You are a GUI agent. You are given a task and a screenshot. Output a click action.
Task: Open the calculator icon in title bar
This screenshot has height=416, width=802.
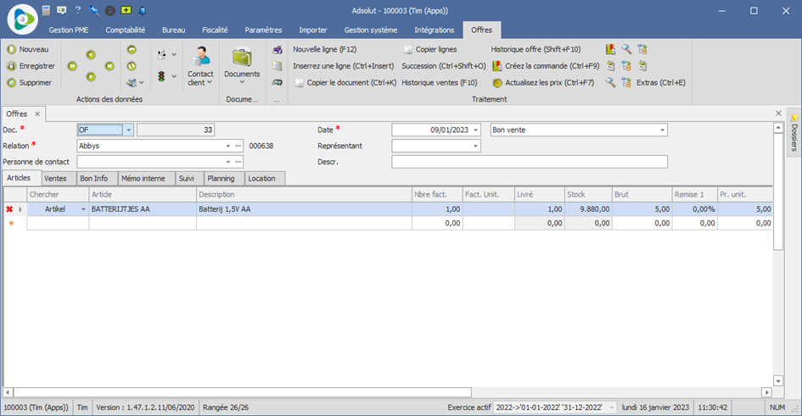(x=46, y=10)
